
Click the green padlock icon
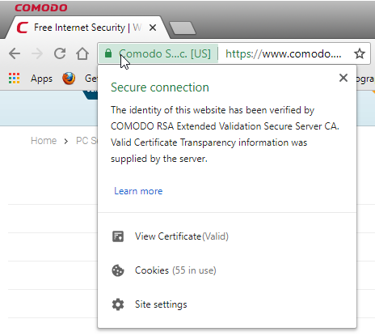[x=108, y=53]
